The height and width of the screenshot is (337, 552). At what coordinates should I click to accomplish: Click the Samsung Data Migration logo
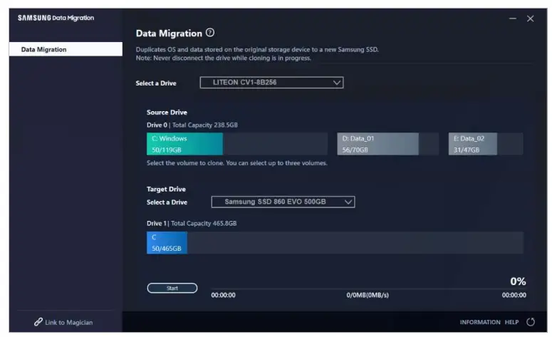(56, 18)
